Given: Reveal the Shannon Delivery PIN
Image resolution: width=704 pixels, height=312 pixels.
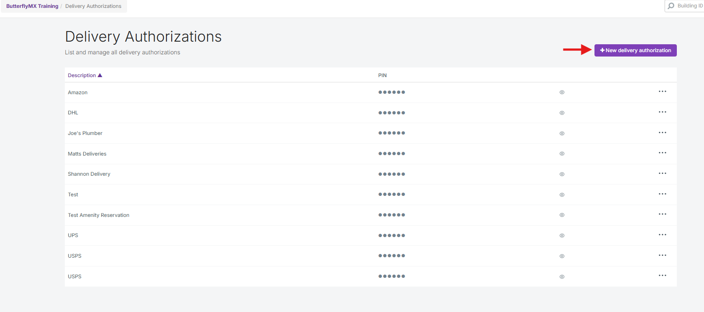Looking at the screenshot, I should point(562,174).
